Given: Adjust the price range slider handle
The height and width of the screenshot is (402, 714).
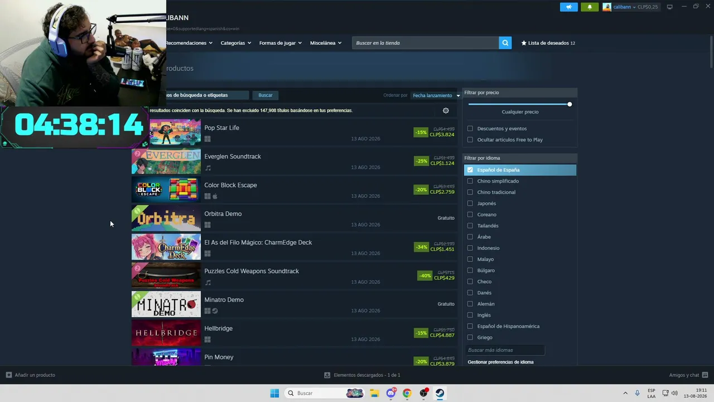Looking at the screenshot, I should [570, 104].
